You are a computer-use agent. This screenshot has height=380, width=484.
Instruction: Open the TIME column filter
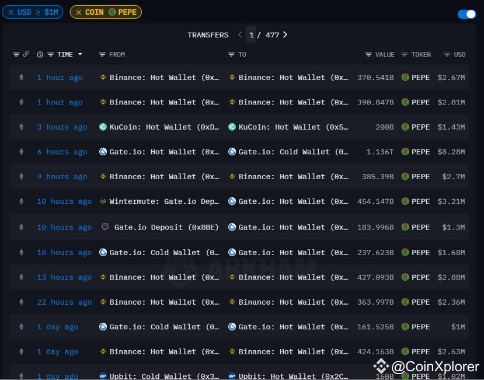click(x=51, y=55)
